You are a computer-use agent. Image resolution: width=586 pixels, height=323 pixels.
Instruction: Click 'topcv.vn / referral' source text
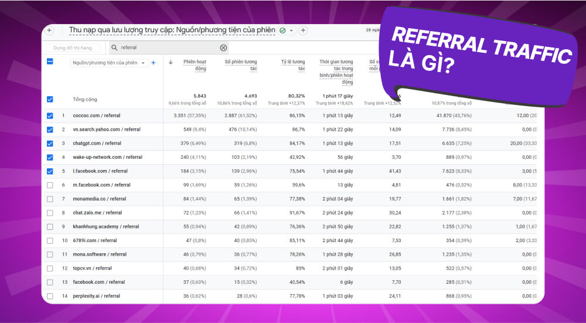pyautogui.click(x=93, y=268)
